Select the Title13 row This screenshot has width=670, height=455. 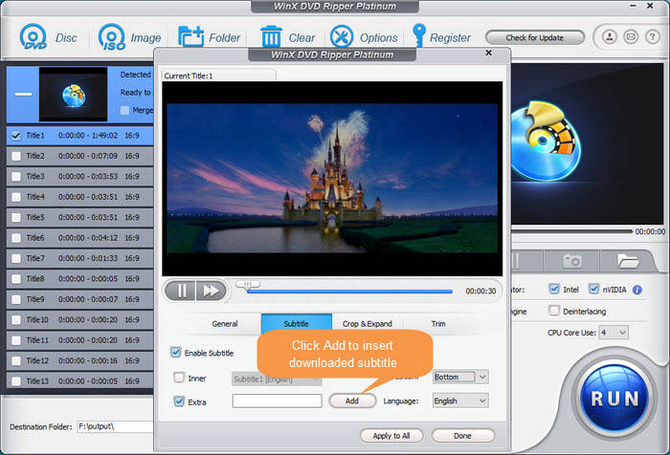tap(79, 380)
